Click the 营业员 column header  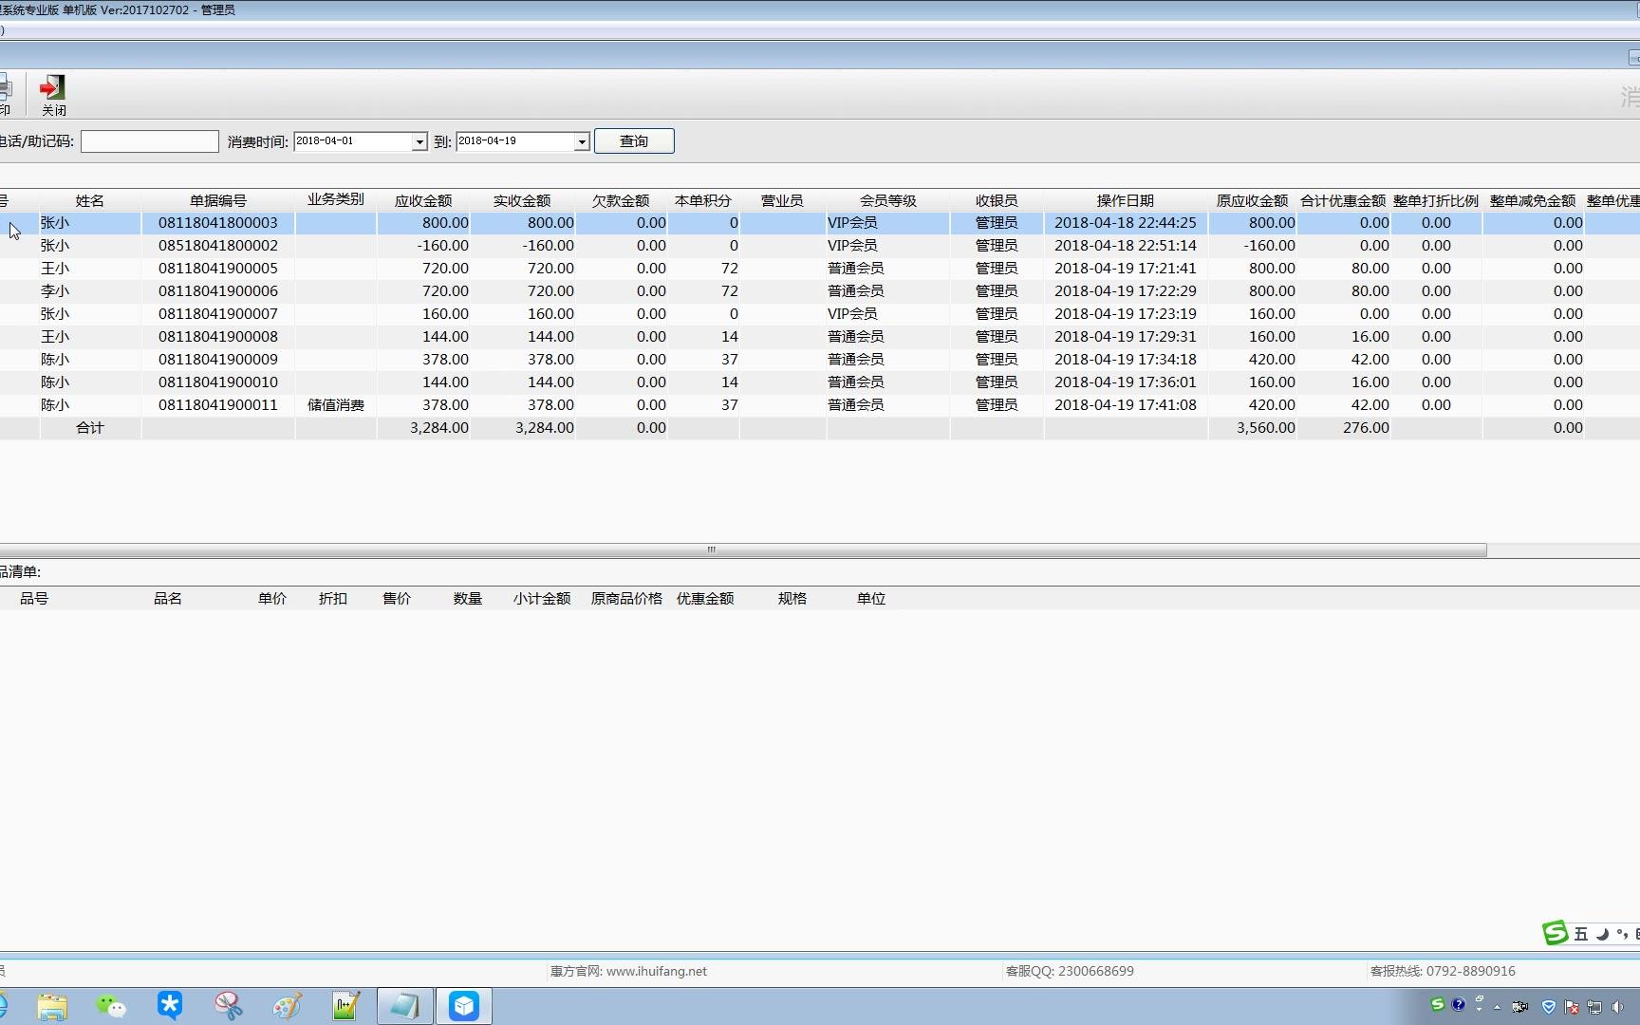pos(782,200)
